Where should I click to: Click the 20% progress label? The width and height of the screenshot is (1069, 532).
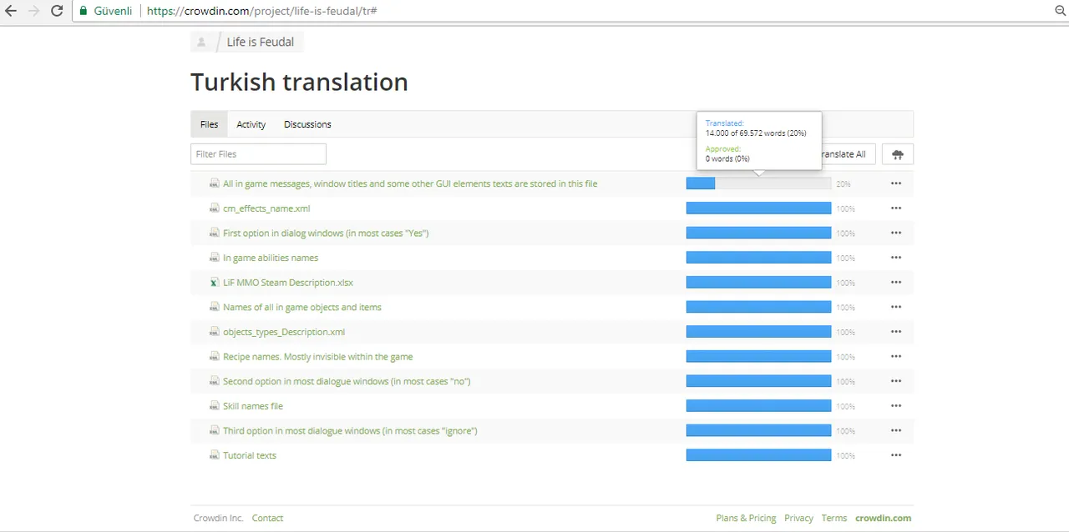click(x=844, y=184)
